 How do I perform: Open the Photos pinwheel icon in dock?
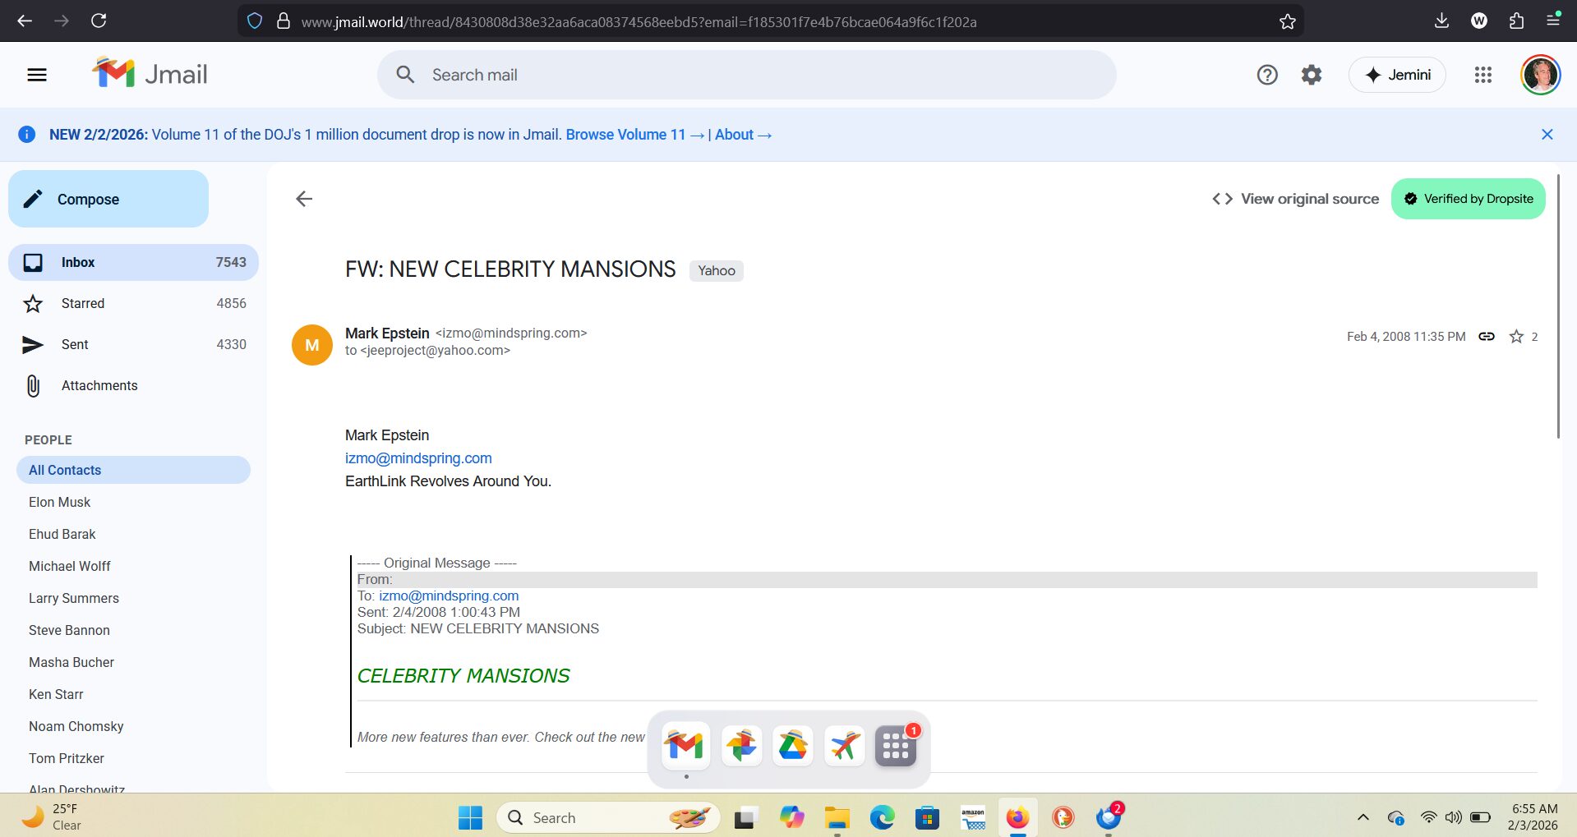tap(741, 746)
